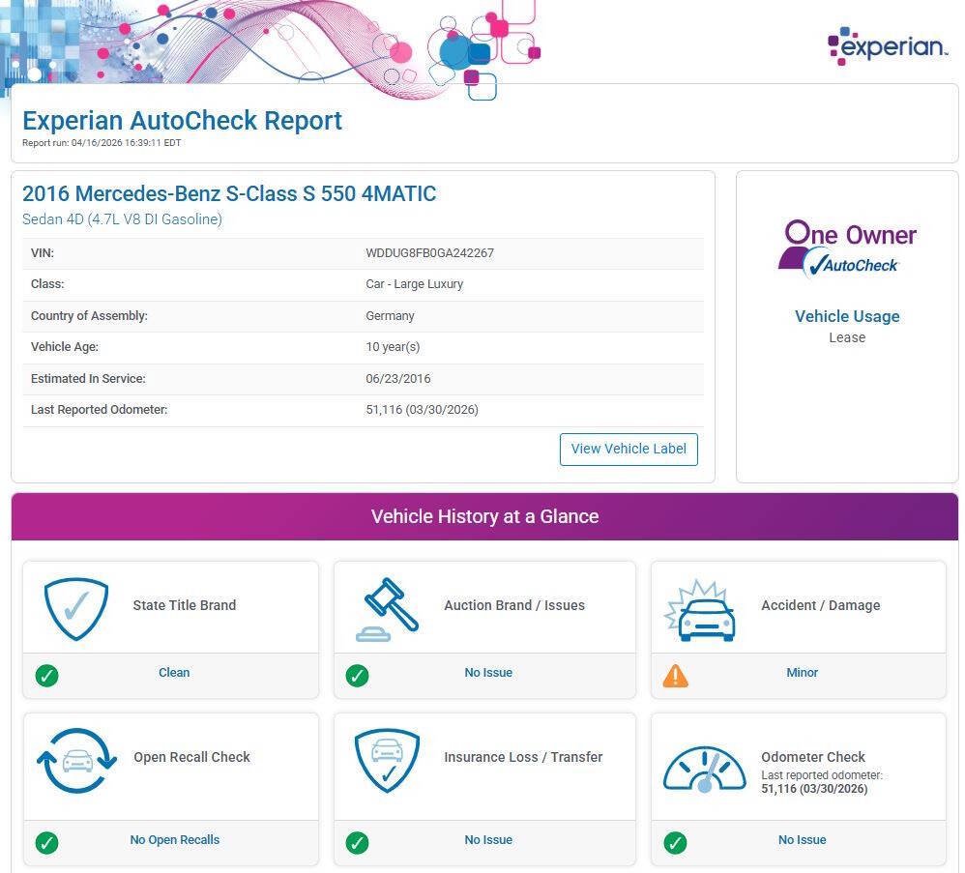Click the Auction Brand gavel icon
This screenshot has height=873, width=965.
387,609
